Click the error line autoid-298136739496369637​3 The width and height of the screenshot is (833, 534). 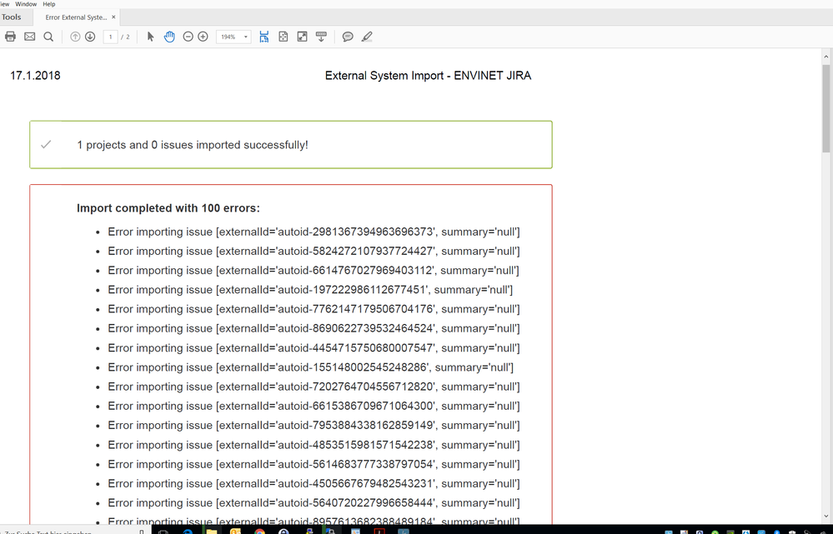point(314,232)
